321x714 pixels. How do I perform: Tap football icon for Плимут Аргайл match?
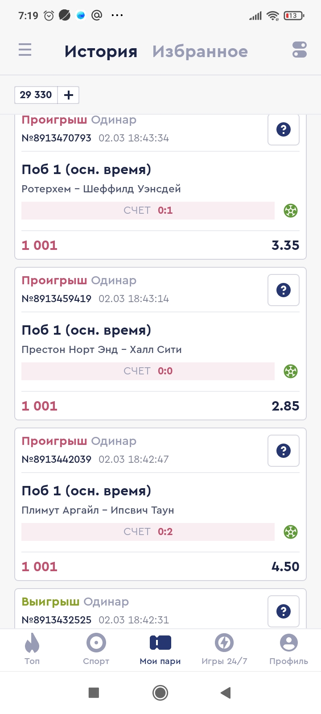tap(291, 532)
